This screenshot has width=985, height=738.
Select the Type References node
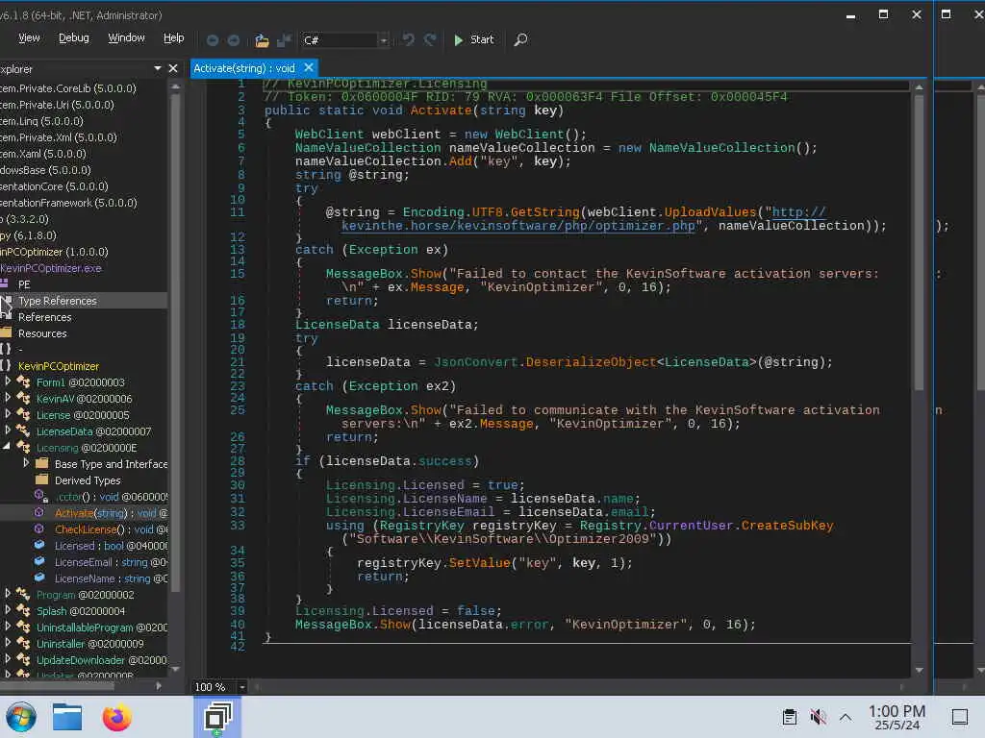click(x=57, y=301)
